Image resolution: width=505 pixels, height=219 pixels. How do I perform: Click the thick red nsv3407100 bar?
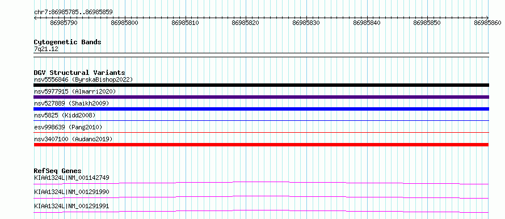point(261,145)
